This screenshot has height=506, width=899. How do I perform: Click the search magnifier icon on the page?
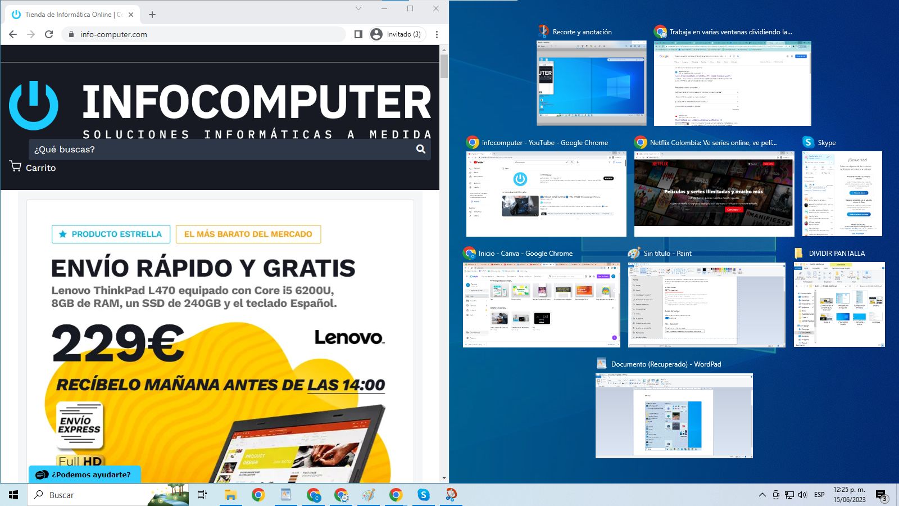click(x=420, y=149)
